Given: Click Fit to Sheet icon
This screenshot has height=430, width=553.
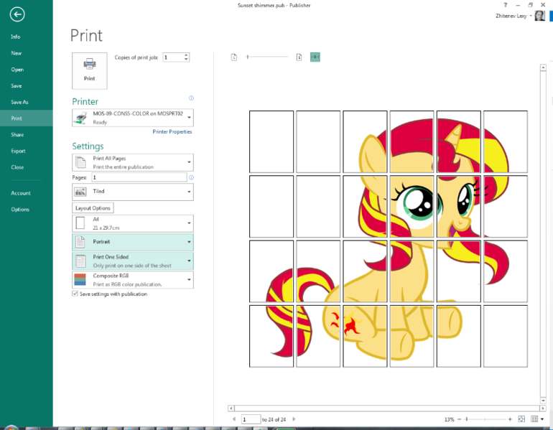Looking at the screenshot, I should [521, 419].
